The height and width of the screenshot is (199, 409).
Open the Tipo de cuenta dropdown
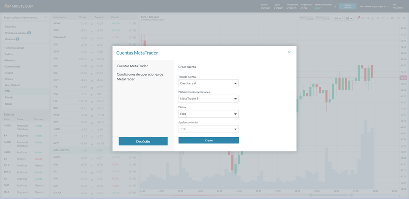pyautogui.click(x=208, y=84)
